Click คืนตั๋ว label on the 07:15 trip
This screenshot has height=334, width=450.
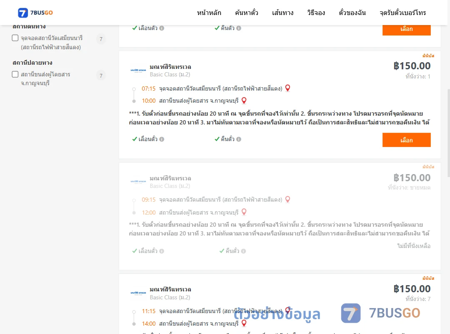[x=227, y=139]
